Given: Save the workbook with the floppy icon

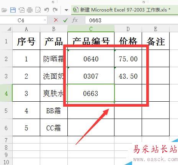Looking at the screenshot, I should click(x=13, y=10).
